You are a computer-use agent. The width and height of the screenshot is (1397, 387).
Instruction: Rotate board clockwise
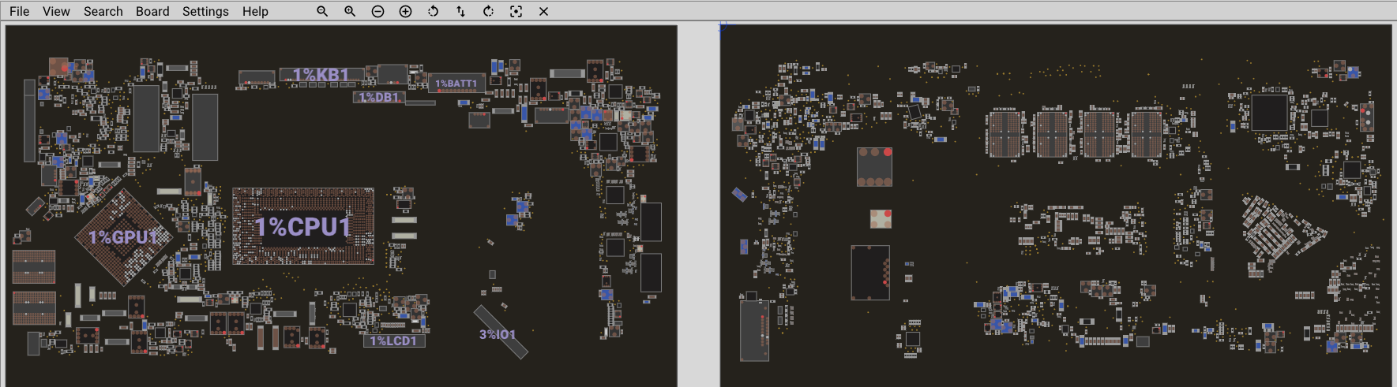pos(488,11)
